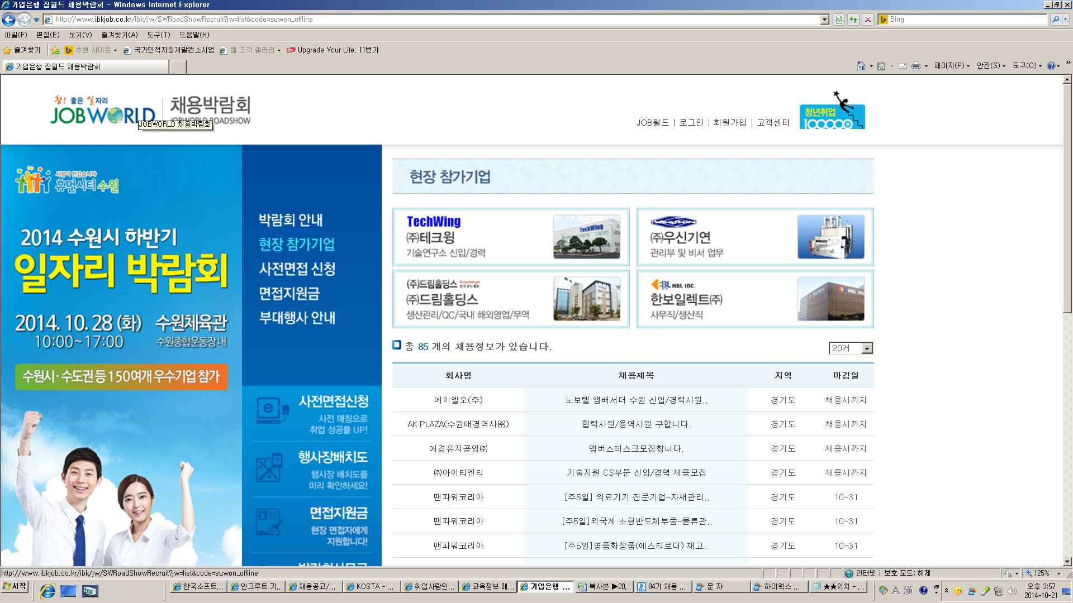
Task: Open the 20개 results-per-page dropdown
Action: point(851,348)
